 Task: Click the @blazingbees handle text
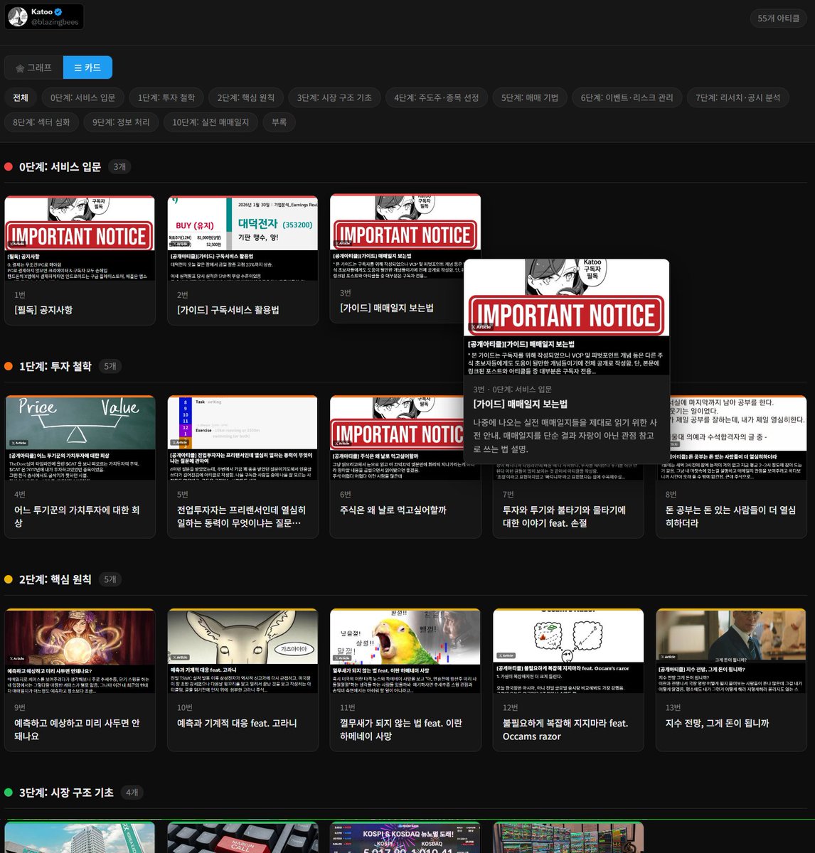(x=55, y=23)
